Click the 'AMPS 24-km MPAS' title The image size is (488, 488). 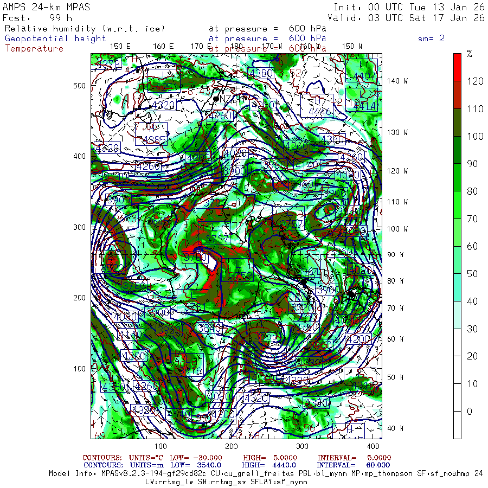47,7
